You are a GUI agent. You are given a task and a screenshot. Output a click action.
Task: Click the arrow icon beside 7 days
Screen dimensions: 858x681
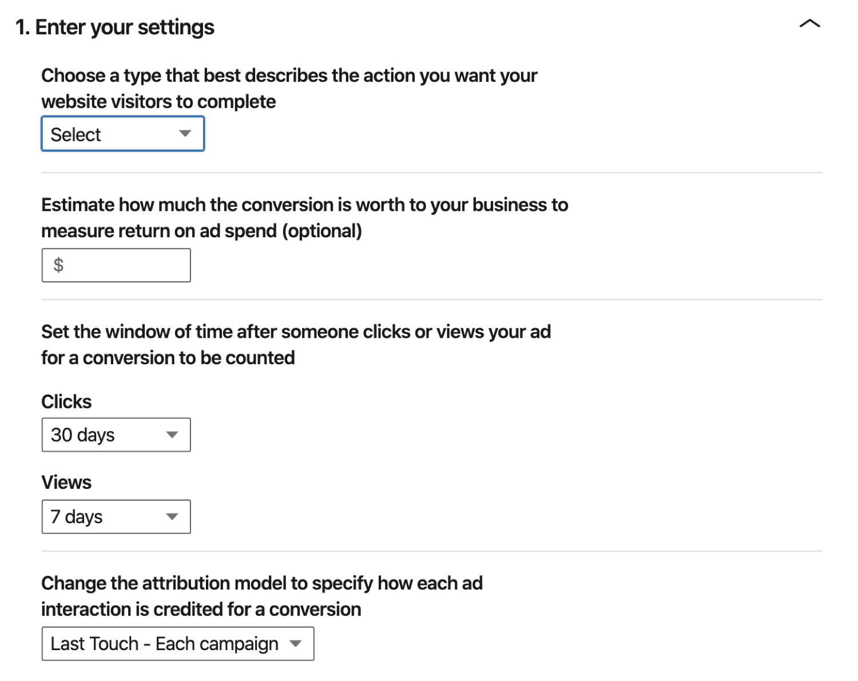[x=172, y=517]
